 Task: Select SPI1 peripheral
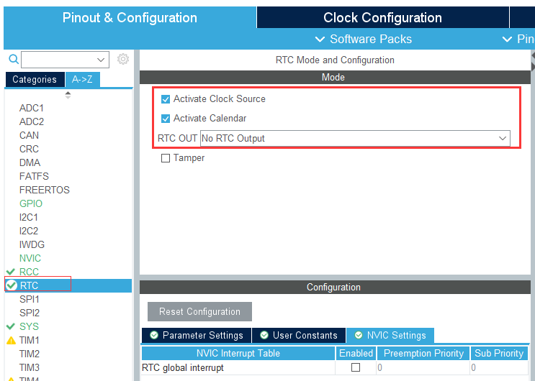30,299
